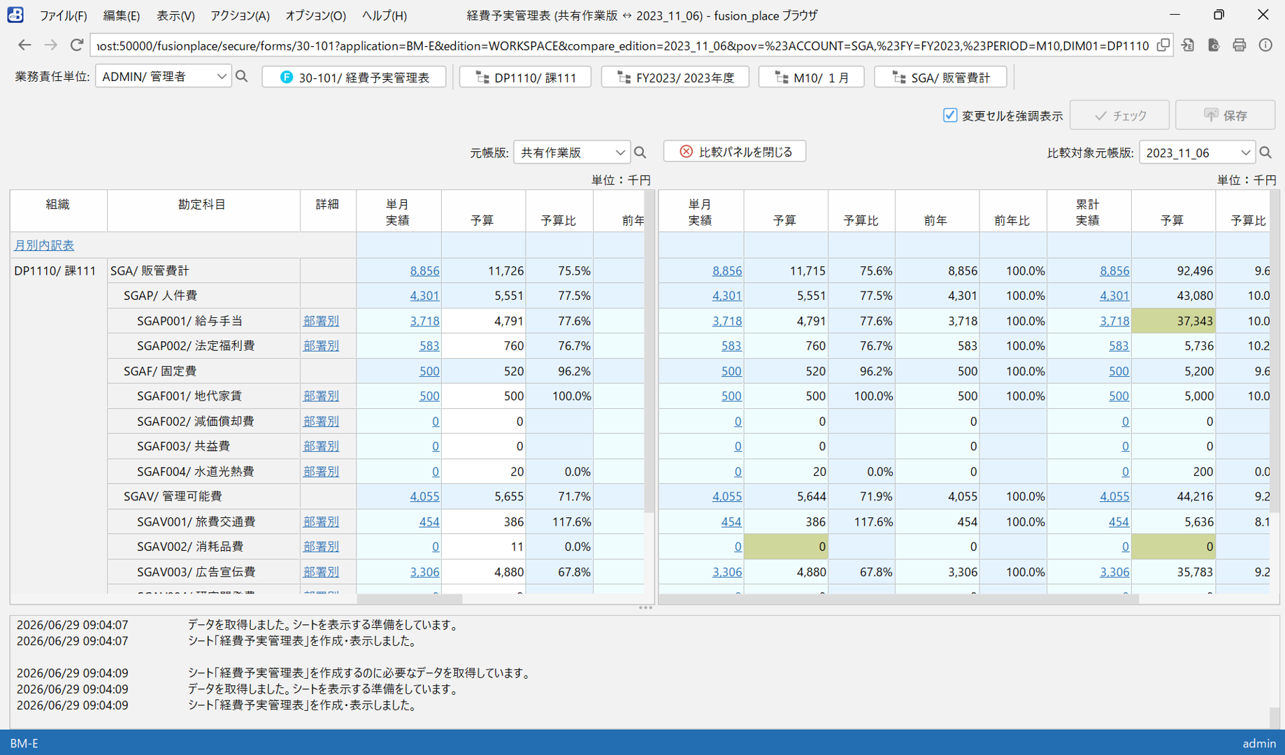The width and height of the screenshot is (1285, 755).
Task: Open 部署別 link for SGAV001/ 旅費交通費
Action: [321, 522]
